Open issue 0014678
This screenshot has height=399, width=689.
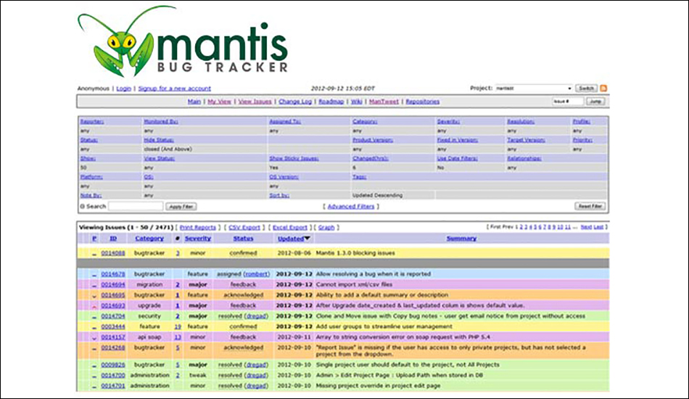coord(113,273)
